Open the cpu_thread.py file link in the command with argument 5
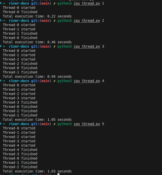Viewport: 162px width, 175px height. pyautogui.click(x=87, y=124)
